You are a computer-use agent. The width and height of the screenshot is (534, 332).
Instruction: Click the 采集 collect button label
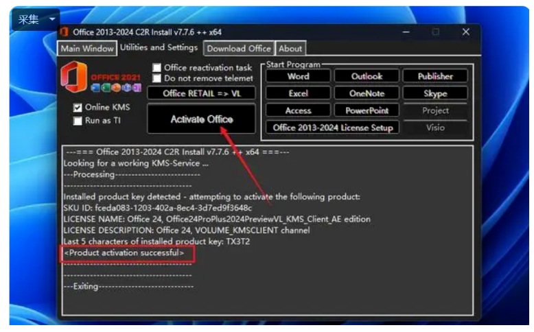[x=29, y=19]
